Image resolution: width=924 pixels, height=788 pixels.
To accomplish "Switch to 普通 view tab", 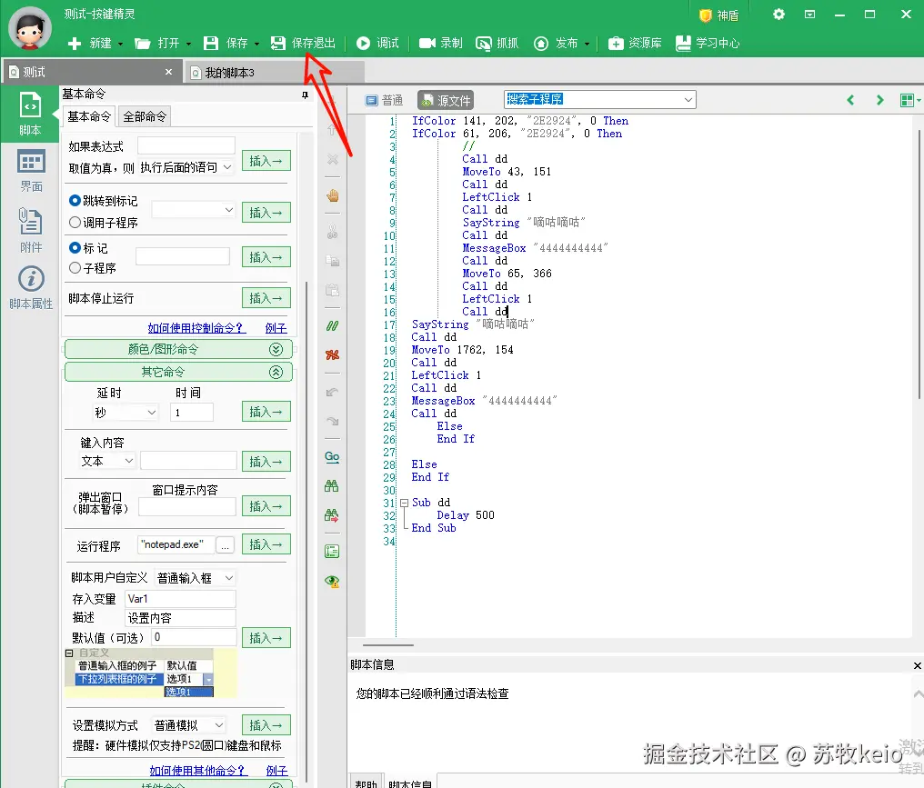I will [x=384, y=100].
